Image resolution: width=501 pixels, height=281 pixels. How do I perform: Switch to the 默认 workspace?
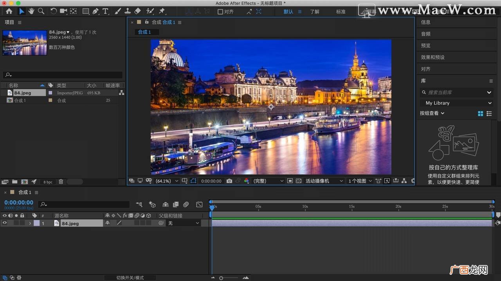pyautogui.click(x=288, y=12)
